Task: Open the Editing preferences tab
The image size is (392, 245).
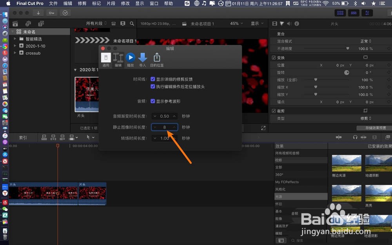Action: click(x=118, y=60)
